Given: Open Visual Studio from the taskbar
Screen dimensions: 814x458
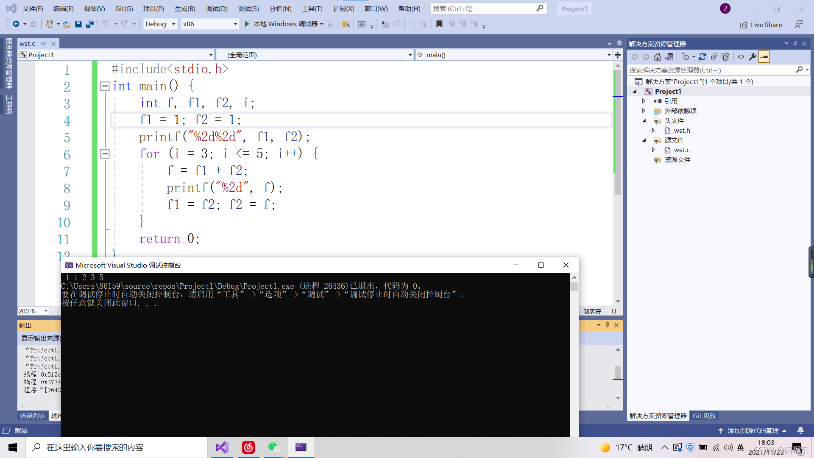Looking at the screenshot, I should pos(222,447).
